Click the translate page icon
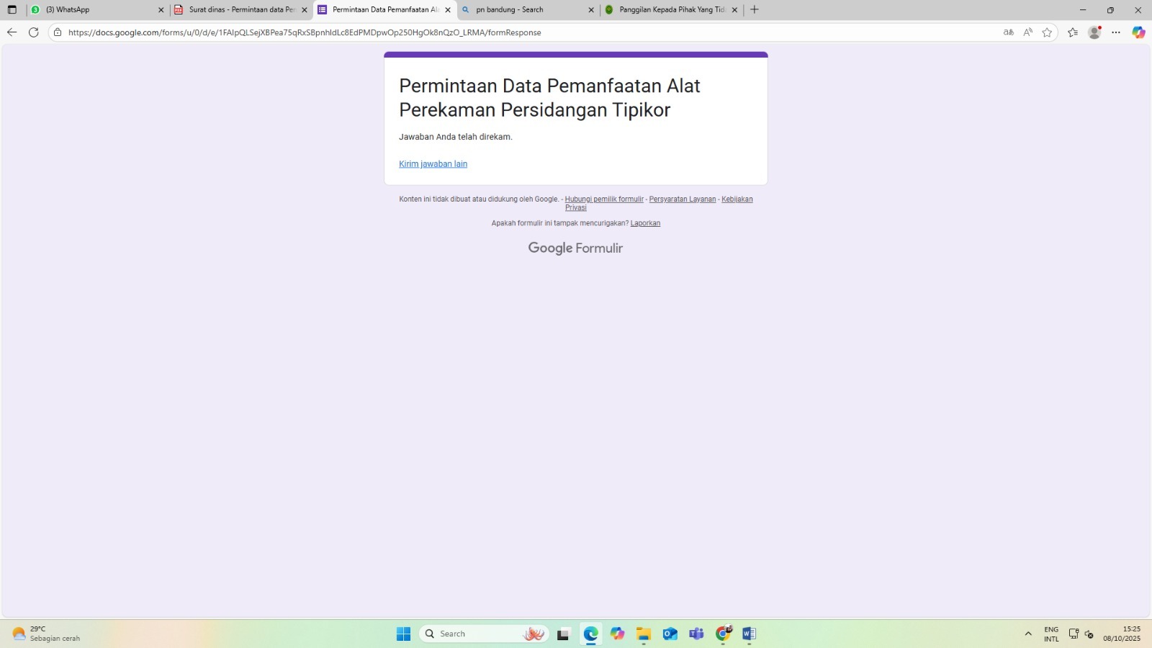 pos(1008,32)
